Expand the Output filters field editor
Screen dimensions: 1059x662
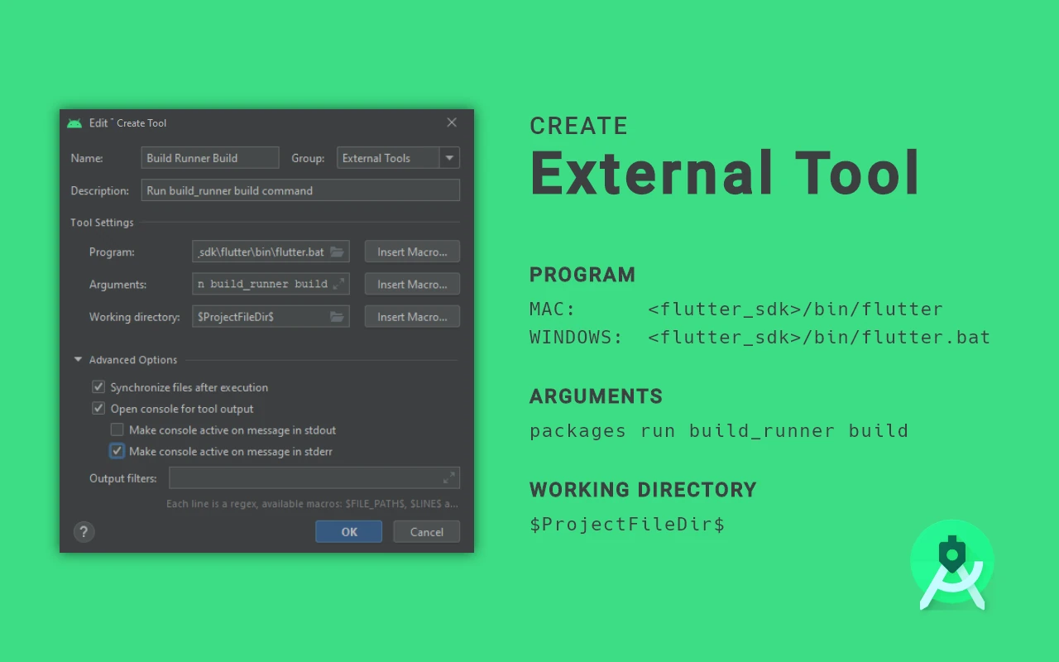[448, 477]
